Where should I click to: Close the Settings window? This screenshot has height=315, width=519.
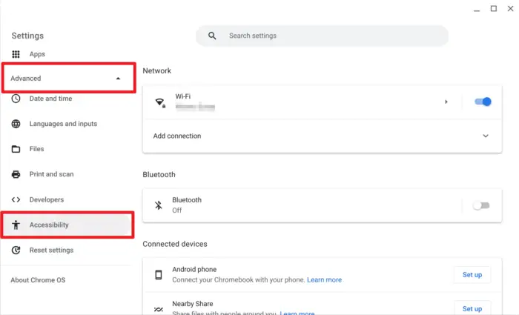click(x=510, y=9)
